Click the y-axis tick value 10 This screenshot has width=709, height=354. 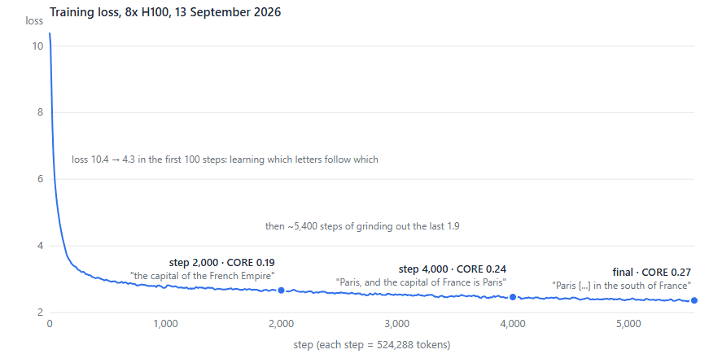pyautogui.click(x=37, y=46)
